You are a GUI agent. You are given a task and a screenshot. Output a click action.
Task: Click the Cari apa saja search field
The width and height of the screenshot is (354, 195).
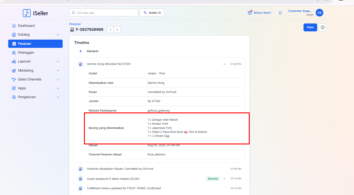coord(103,12)
